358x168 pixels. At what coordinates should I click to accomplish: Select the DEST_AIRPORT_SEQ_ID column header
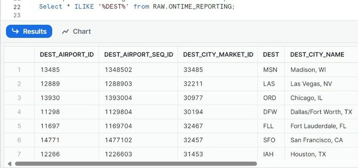pos(139,55)
